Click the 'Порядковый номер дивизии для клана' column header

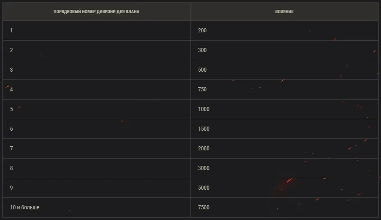point(96,11)
